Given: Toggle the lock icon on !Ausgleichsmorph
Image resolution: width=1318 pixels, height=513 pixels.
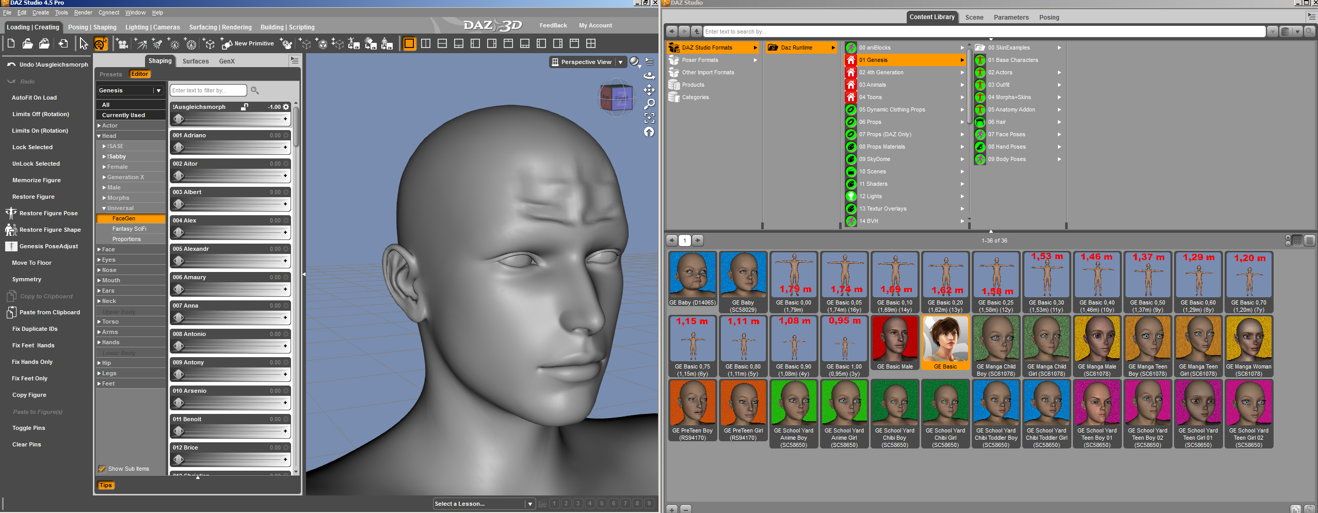Looking at the screenshot, I should 245,107.
